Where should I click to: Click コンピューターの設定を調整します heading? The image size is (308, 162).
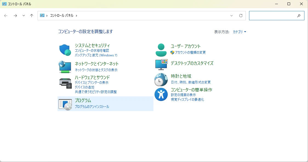click(x=85, y=31)
